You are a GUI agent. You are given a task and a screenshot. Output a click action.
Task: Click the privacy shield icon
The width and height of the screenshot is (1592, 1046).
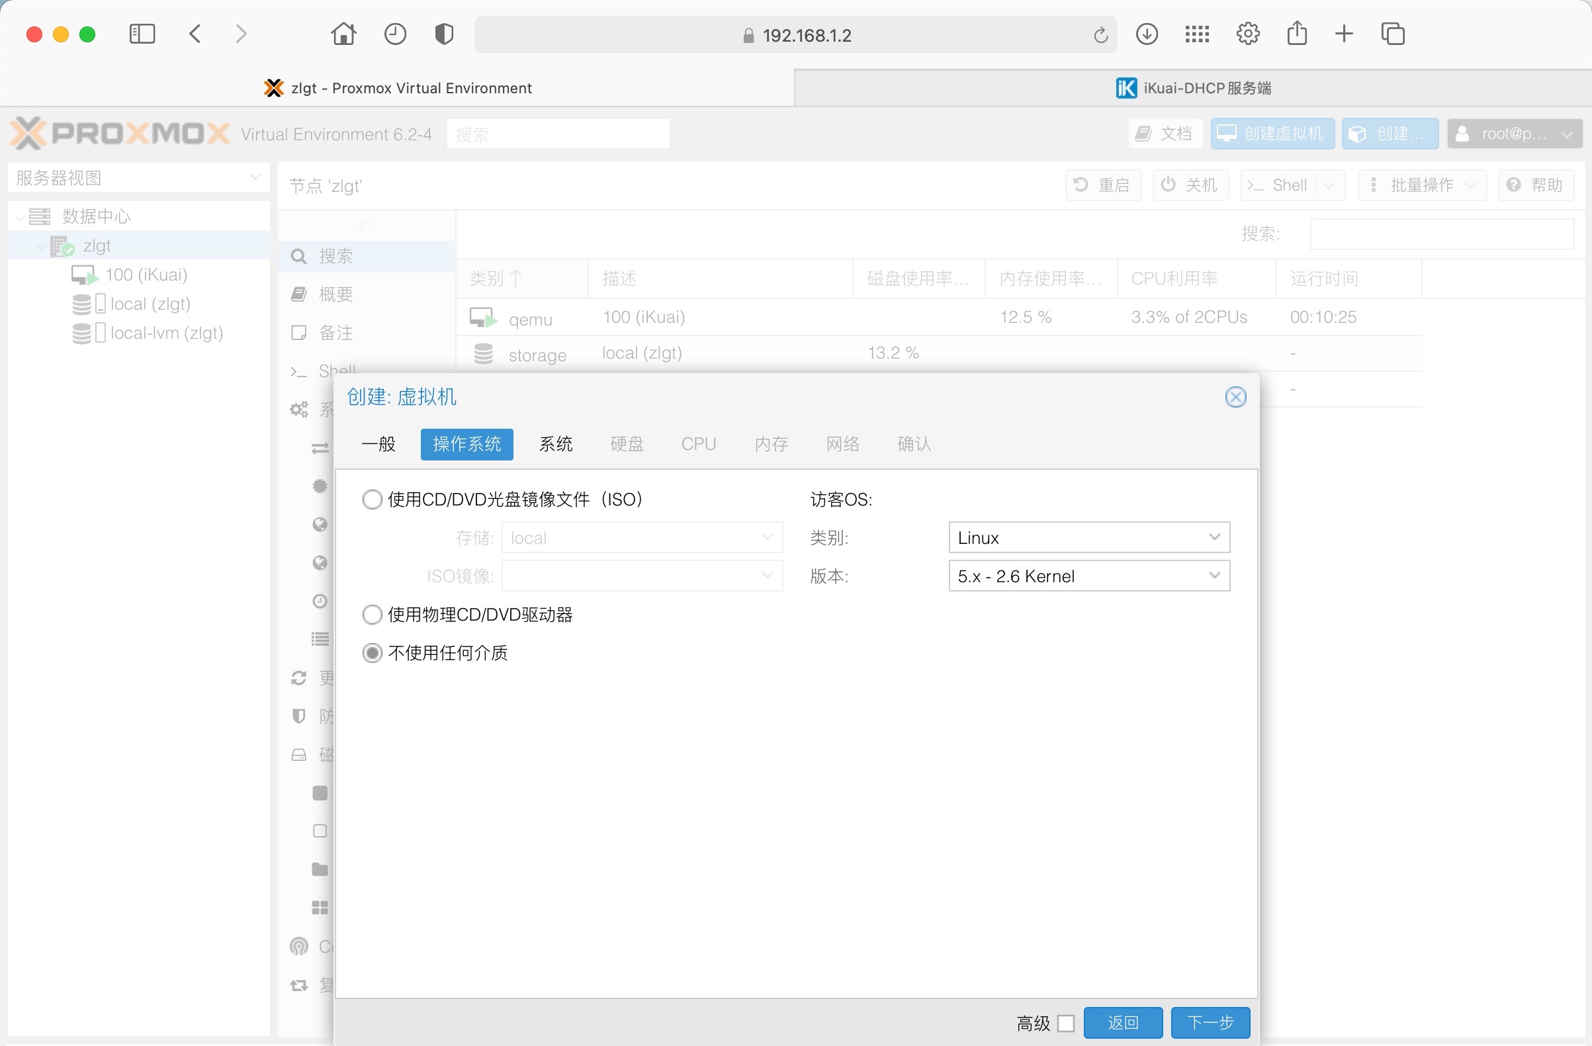click(x=444, y=34)
